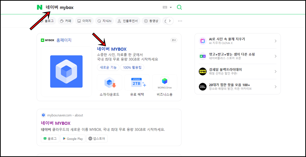Click the 네이버 클라우드의 새로운 이름 description
The height and width of the screenshot is (157, 306).
pyautogui.click(x=103, y=129)
